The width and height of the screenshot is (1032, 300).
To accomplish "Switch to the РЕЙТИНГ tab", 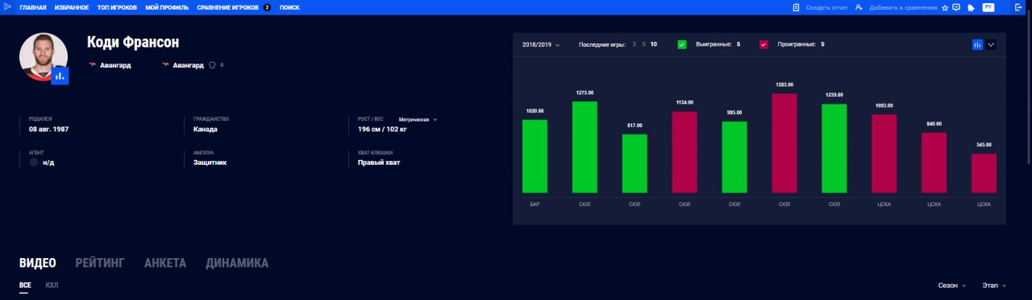I will point(100,263).
